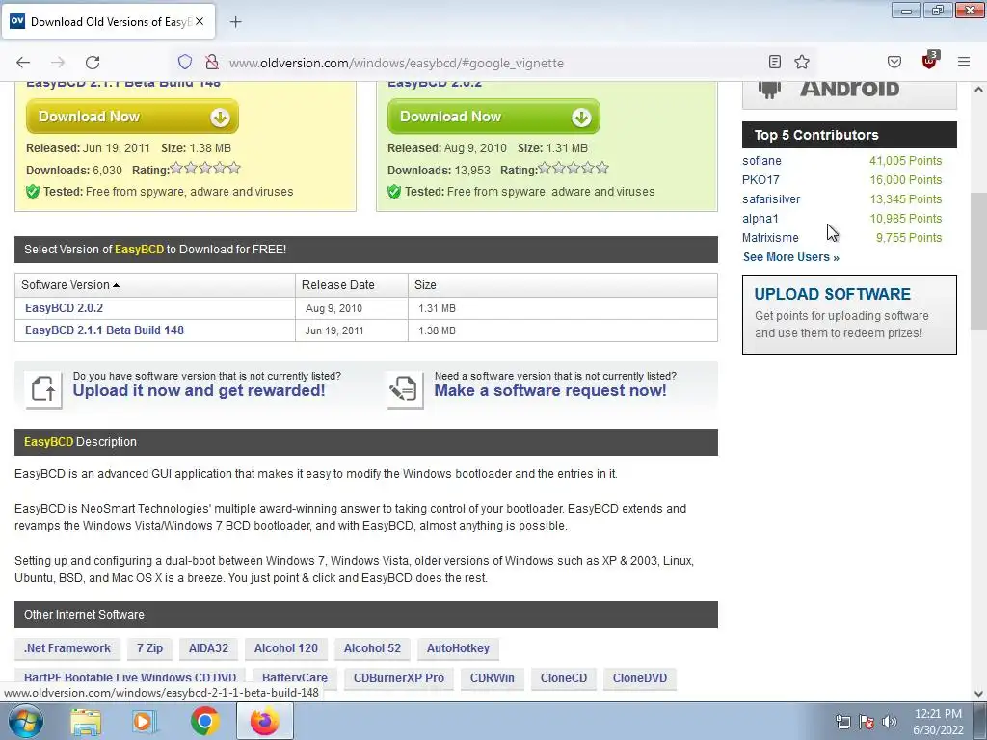Click the page vertical scrollbar thumb
987x740 pixels.
click(x=978, y=261)
